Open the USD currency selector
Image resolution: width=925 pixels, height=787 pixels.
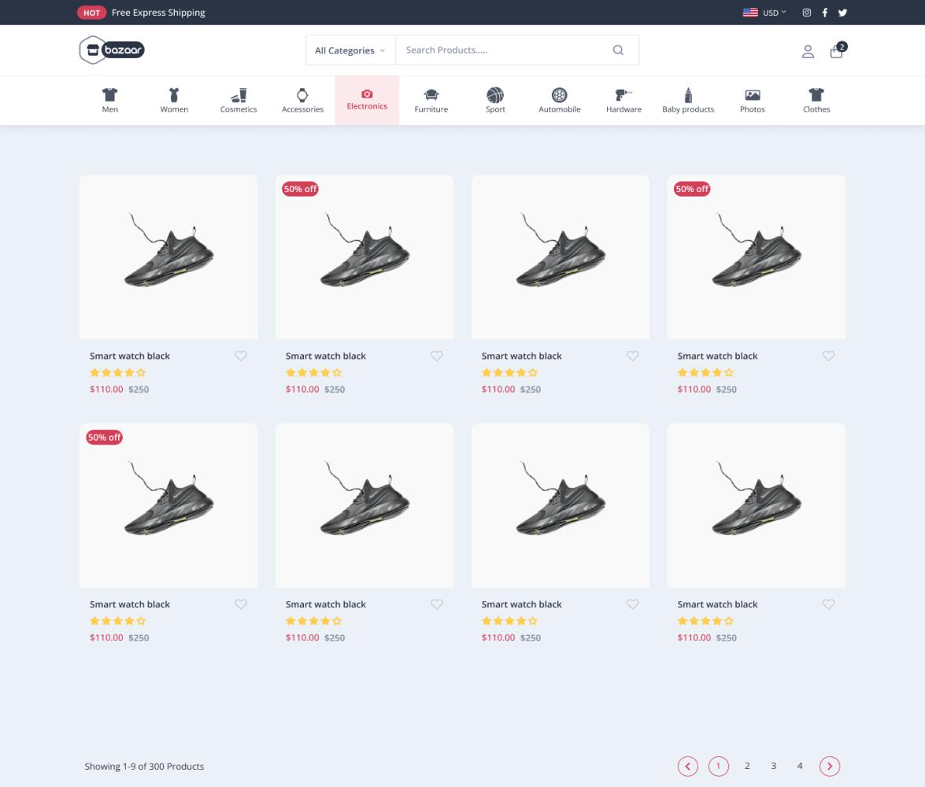click(764, 13)
